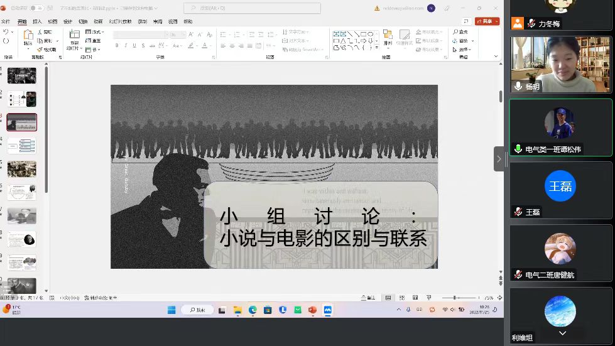Toggle the AutoSave switch in title bar
This screenshot has height=346, width=615.
pos(36,8)
